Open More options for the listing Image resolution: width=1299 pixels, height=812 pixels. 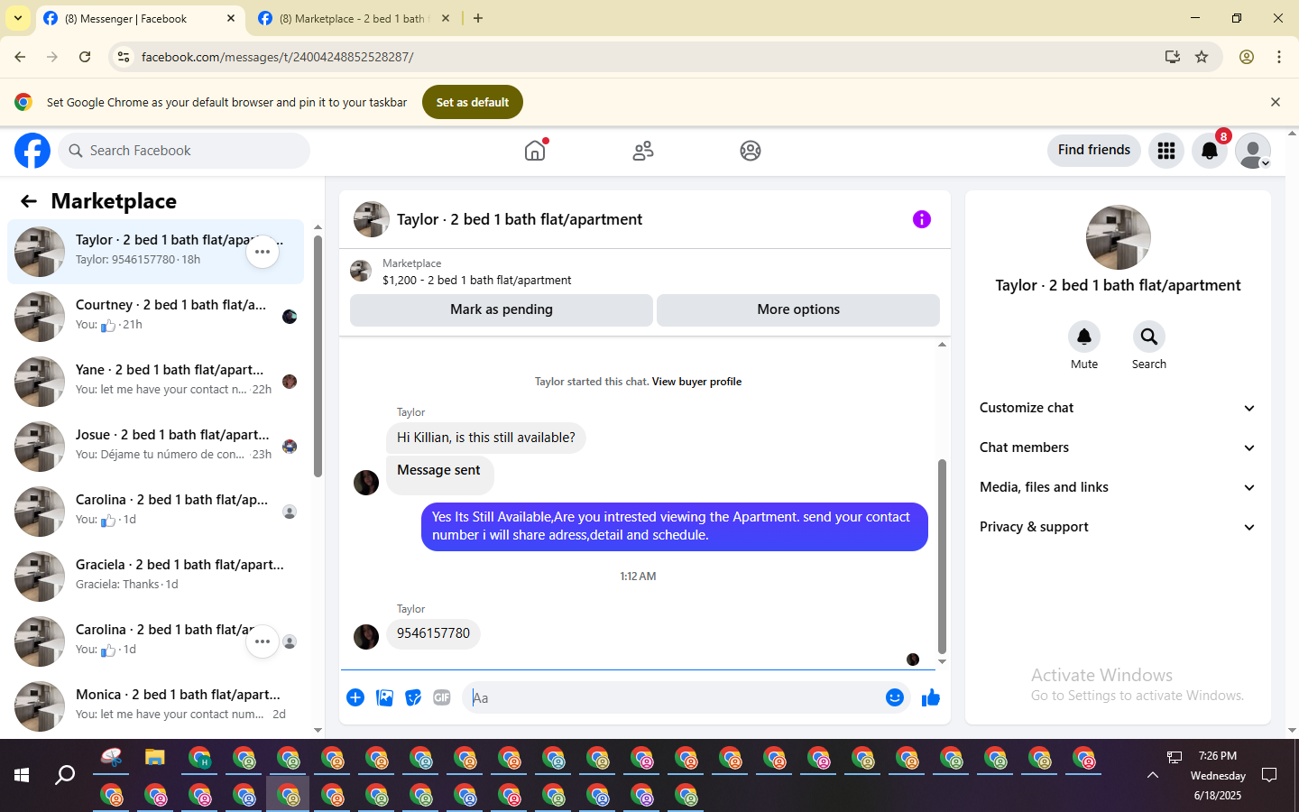pyautogui.click(x=798, y=309)
